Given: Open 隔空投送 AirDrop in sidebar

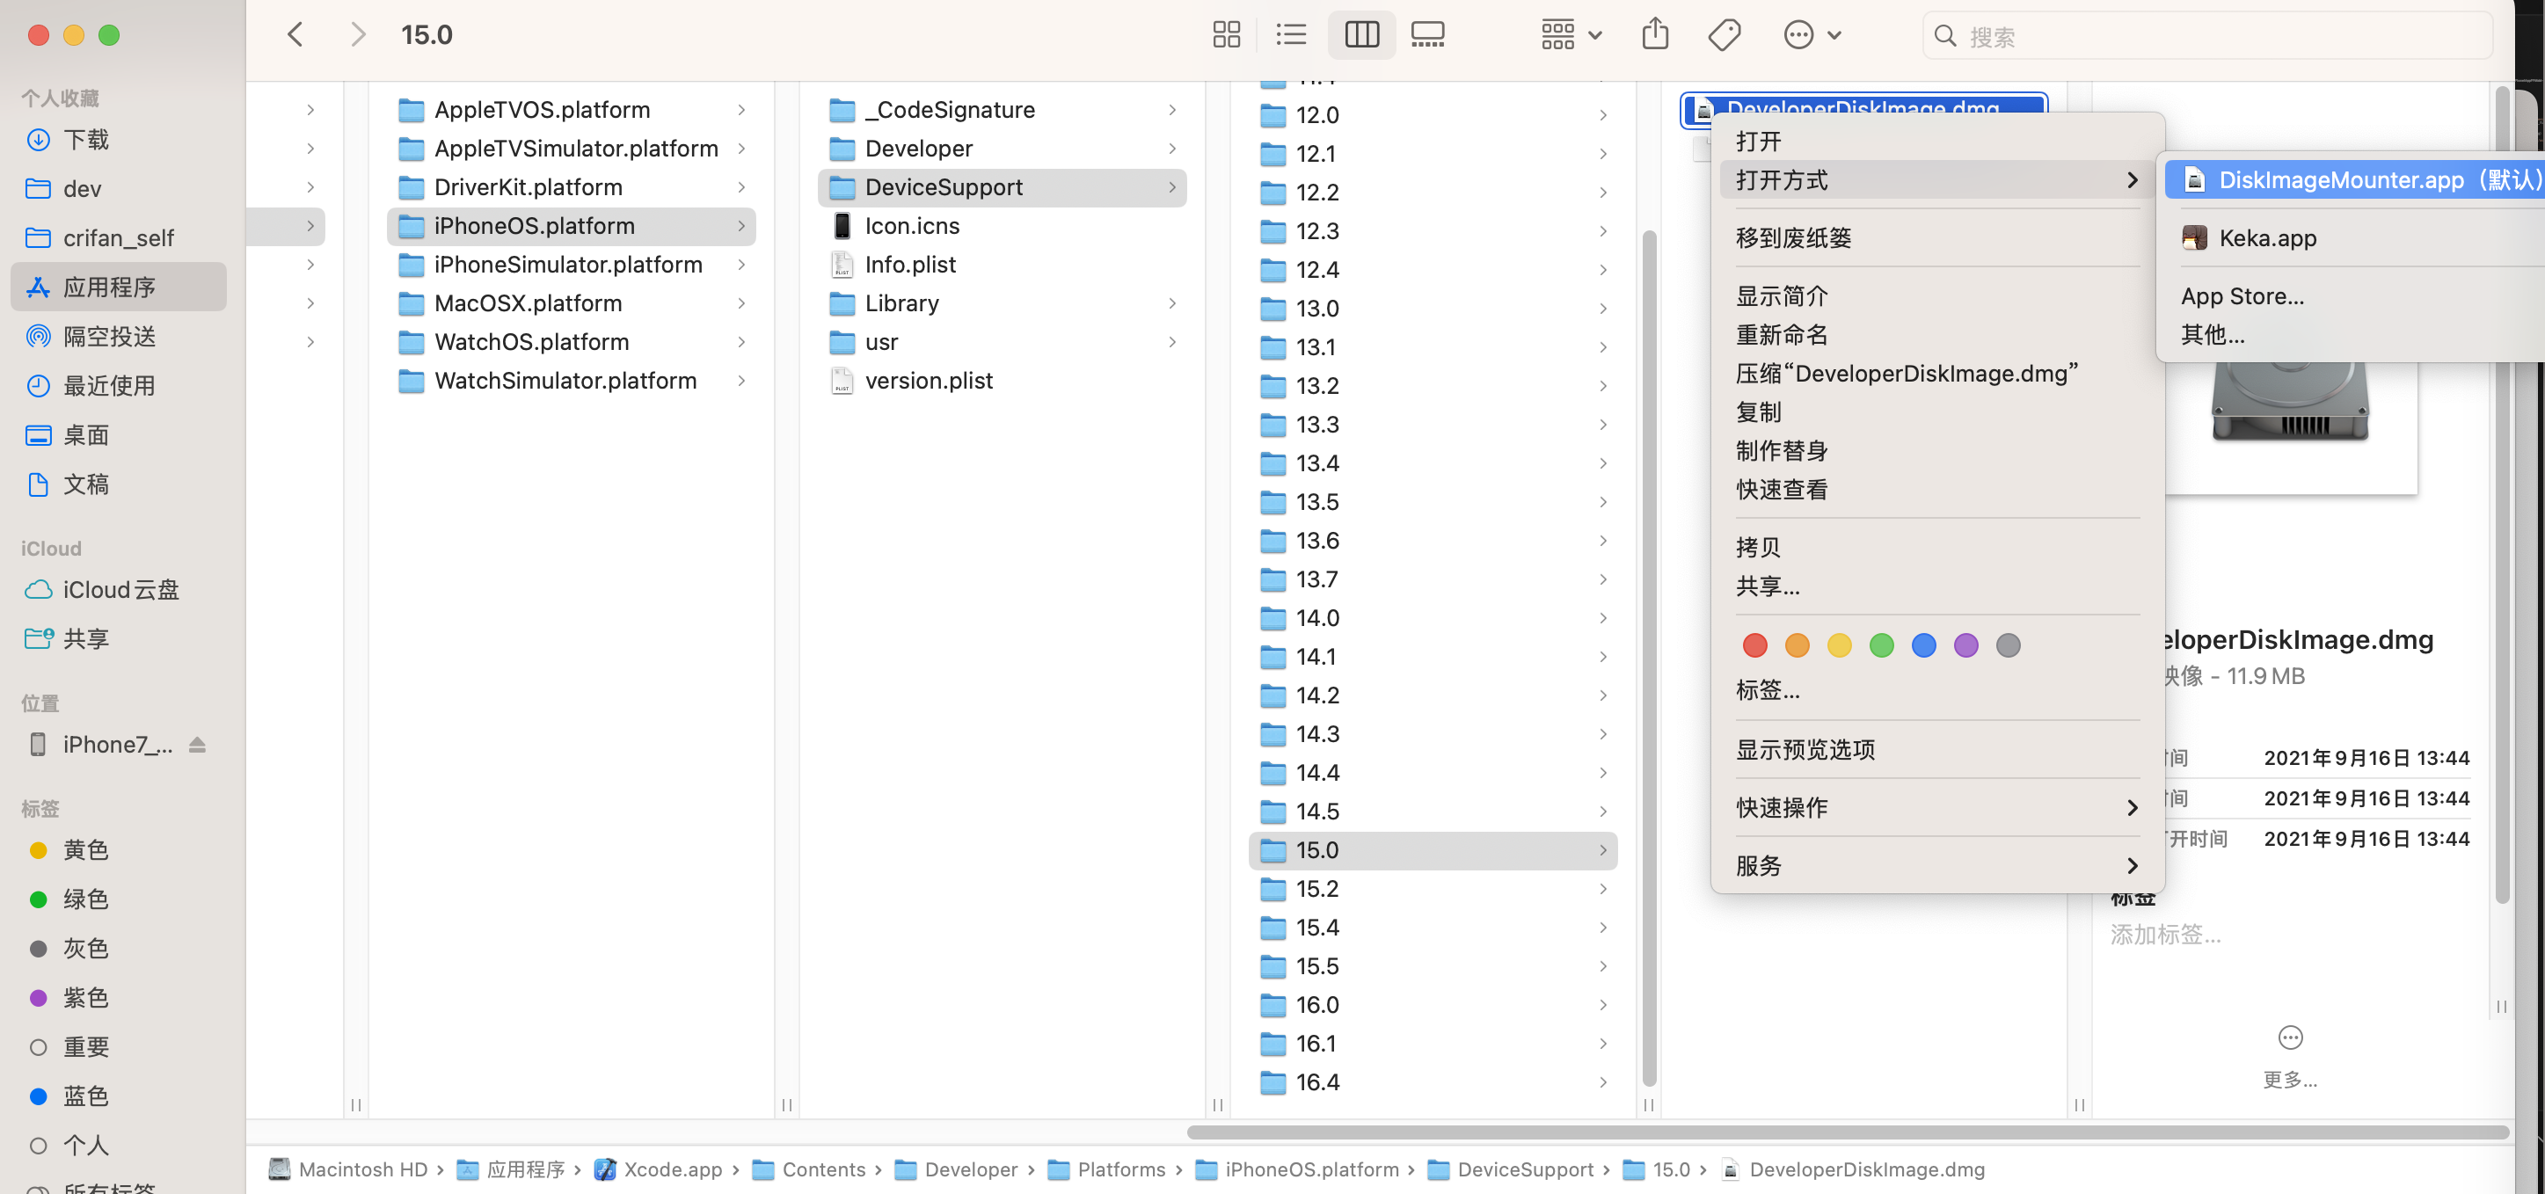Looking at the screenshot, I should 119,337.
